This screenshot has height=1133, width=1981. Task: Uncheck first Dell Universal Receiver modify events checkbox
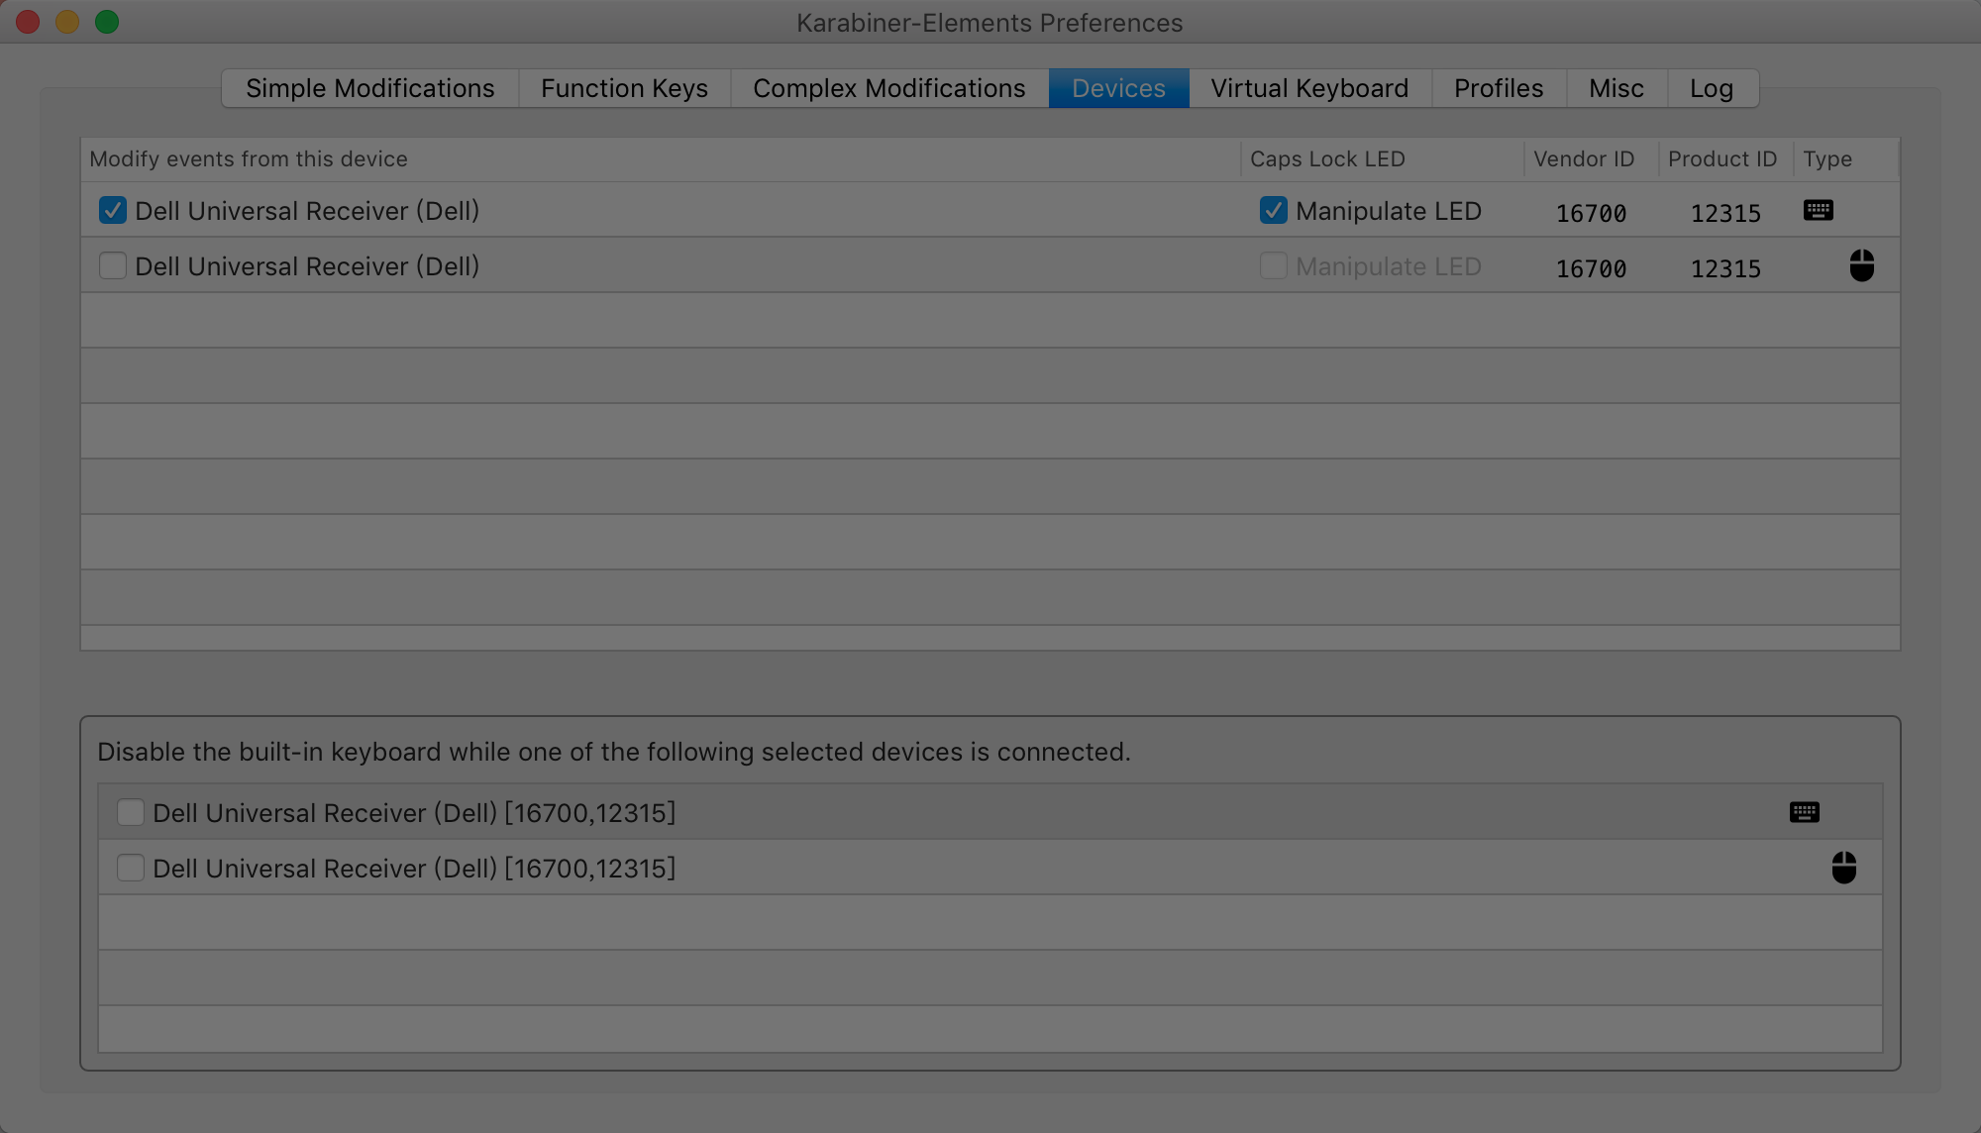point(113,211)
